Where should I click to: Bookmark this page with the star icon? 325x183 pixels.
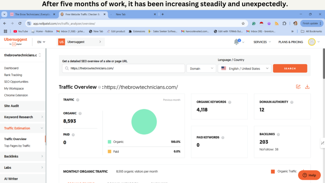coord(243,24)
